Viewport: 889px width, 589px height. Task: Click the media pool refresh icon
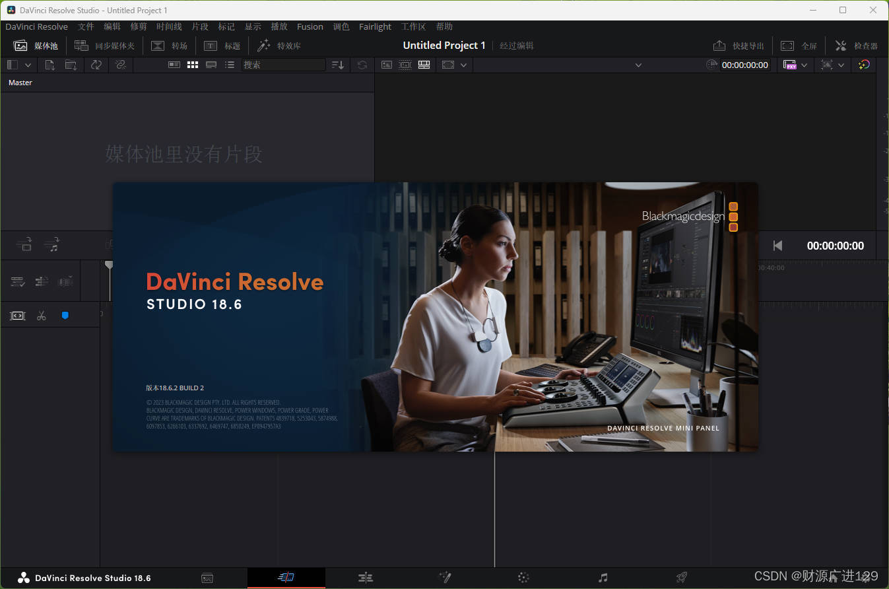tap(362, 65)
